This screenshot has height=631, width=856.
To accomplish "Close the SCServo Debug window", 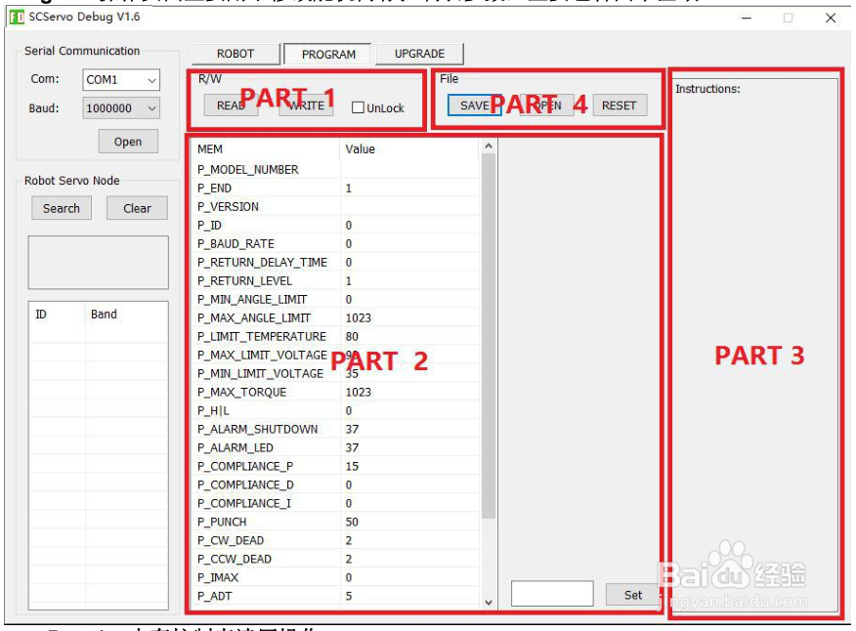I will [831, 18].
